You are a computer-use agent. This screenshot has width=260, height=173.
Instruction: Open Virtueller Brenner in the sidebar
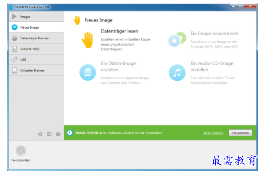click(36, 70)
